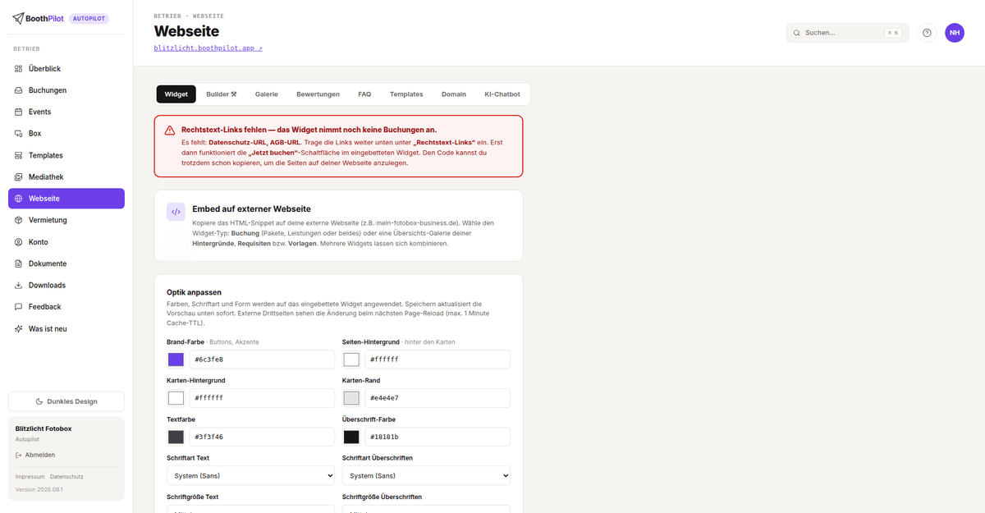Pick the Brand-Farbe color swatch

pos(176,360)
